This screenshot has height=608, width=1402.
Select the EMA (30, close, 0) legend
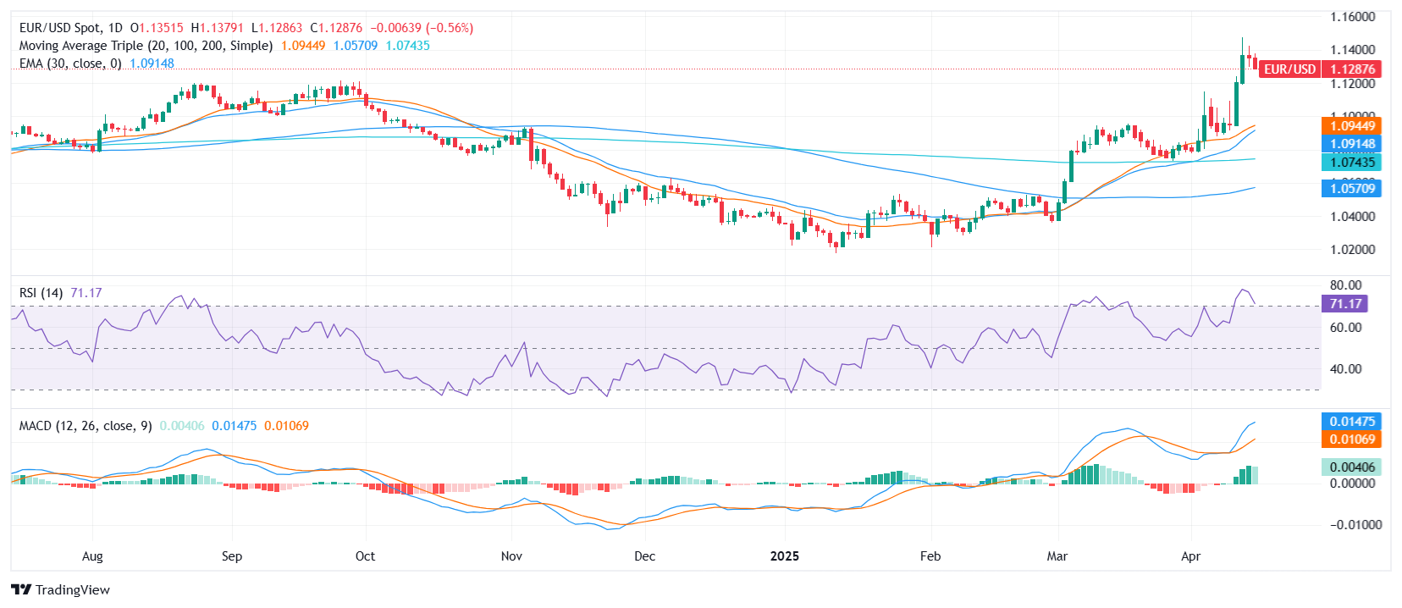[70, 64]
